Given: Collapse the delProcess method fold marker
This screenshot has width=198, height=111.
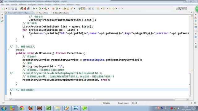Looking at the screenshot, I should pyautogui.click(x=8, y=50).
